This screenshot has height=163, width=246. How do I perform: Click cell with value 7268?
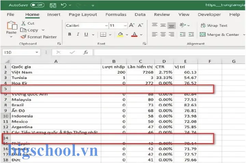[140, 72]
